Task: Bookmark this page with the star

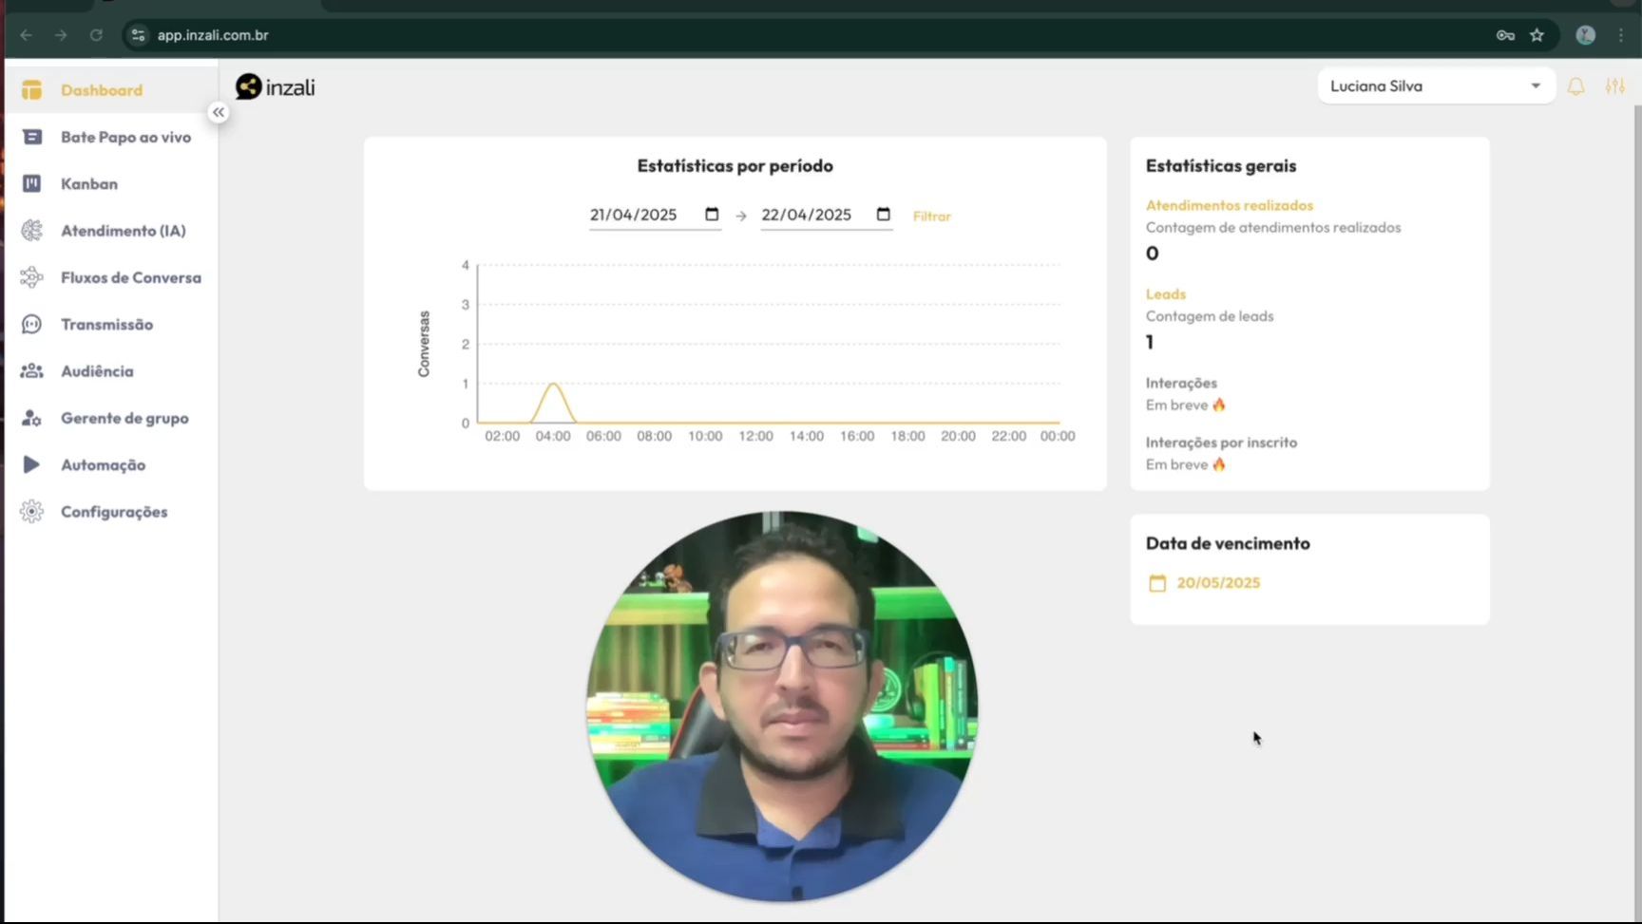Action: pyautogui.click(x=1537, y=35)
